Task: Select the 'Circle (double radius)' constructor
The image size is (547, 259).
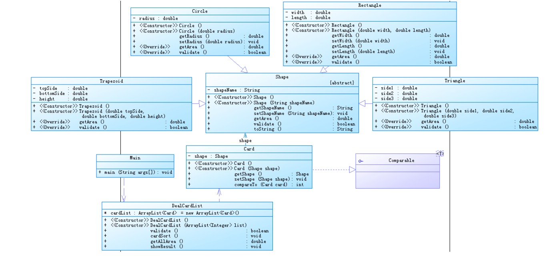Action: click(x=207, y=31)
